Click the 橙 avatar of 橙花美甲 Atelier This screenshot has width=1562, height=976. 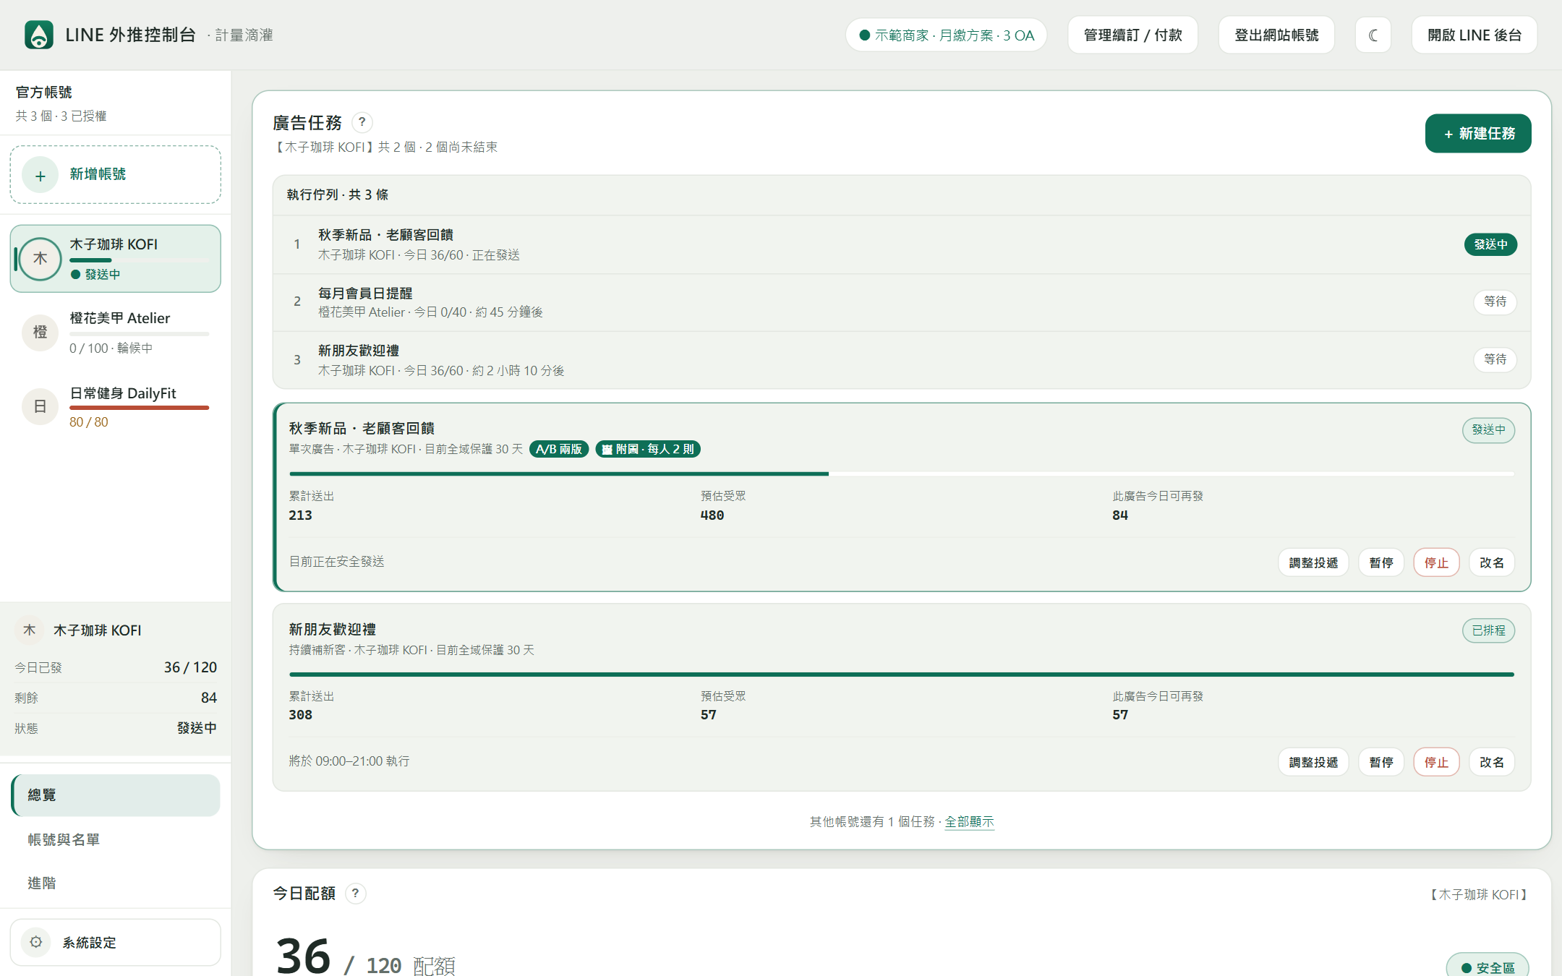click(x=40, y=333)
